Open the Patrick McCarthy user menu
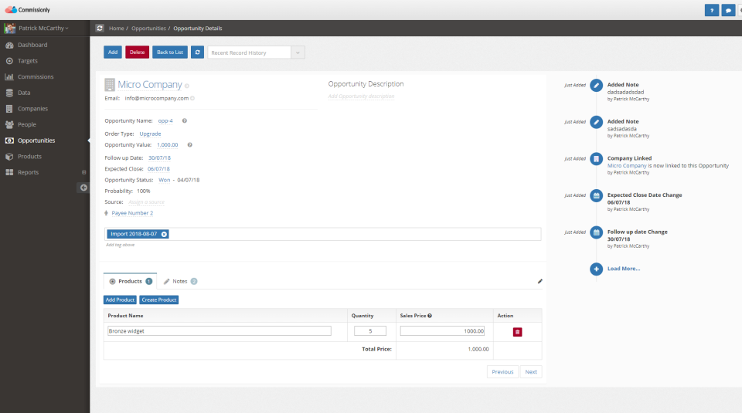This screenshot has width=742, height=413. 43,28
